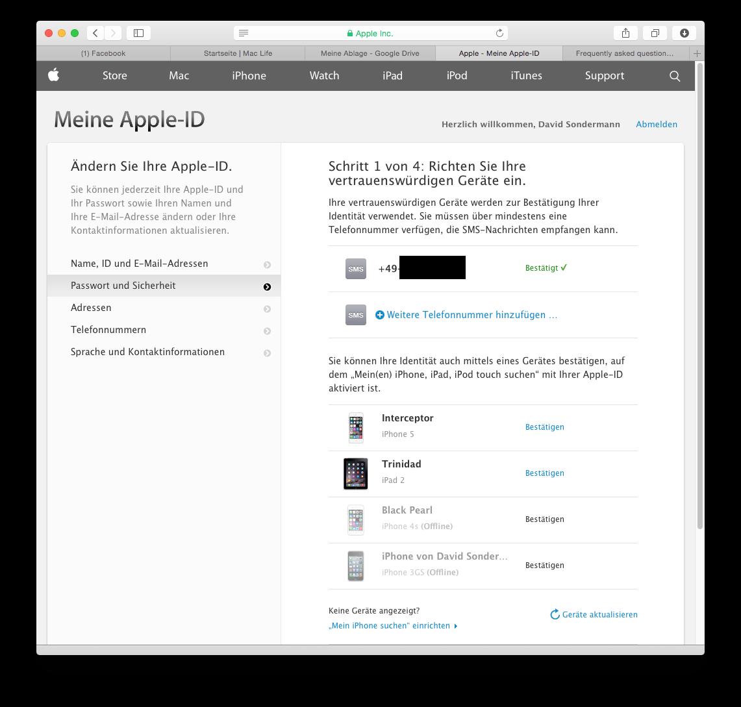This screenshot has width=741, height=707.
Task: Open iPad in Apple navigation
Action: 392,75
